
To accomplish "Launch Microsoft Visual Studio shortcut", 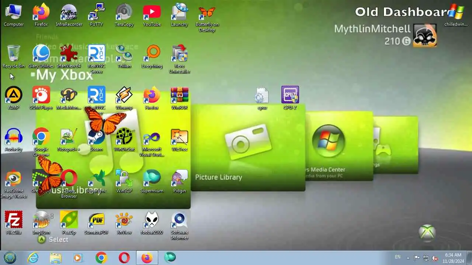I will click(x=152, y=142).
